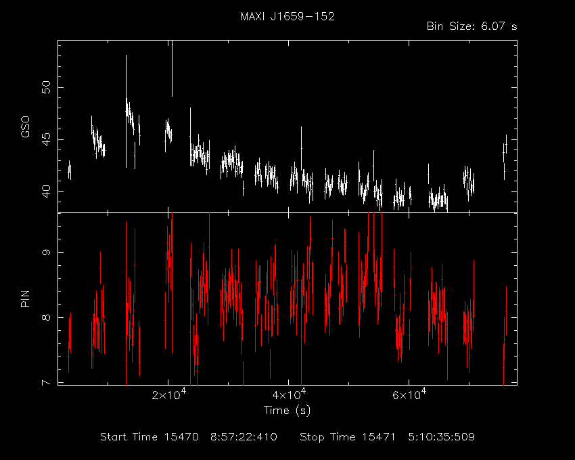The image size is (575, 460).
Task: Click the Time (s) axis label
Action: coord(287,410)
